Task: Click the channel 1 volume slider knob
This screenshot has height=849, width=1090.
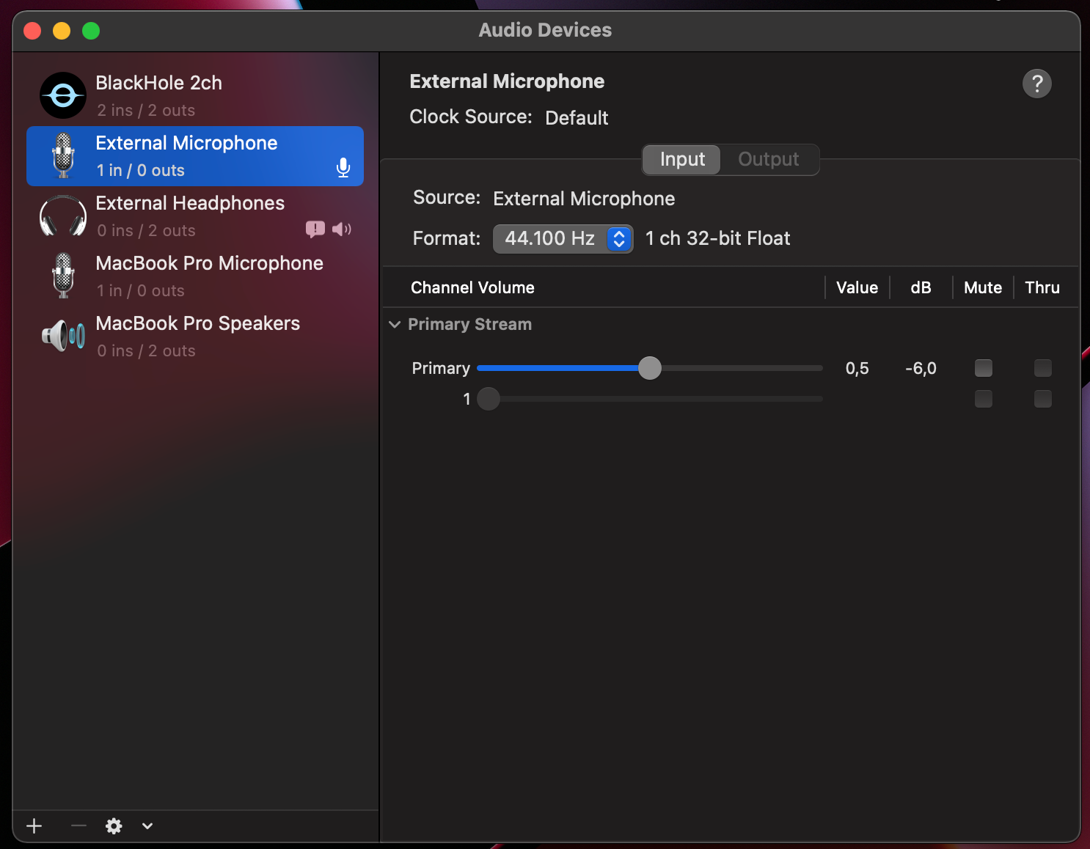Action: click(489, 399)
